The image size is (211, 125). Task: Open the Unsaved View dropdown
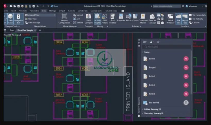[x=40, y=15]
